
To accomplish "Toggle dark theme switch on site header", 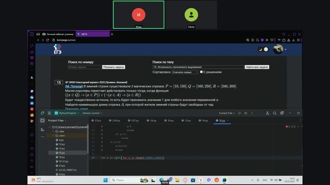I will click(x=263, y=49).
